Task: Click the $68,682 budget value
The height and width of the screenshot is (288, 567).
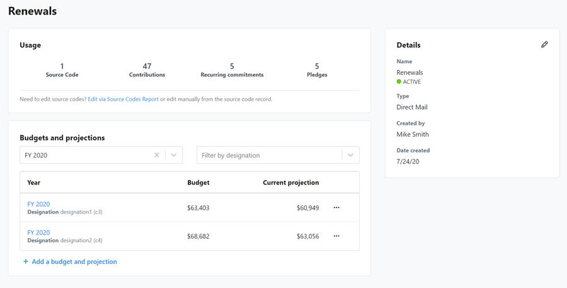Action: (198, 236)
